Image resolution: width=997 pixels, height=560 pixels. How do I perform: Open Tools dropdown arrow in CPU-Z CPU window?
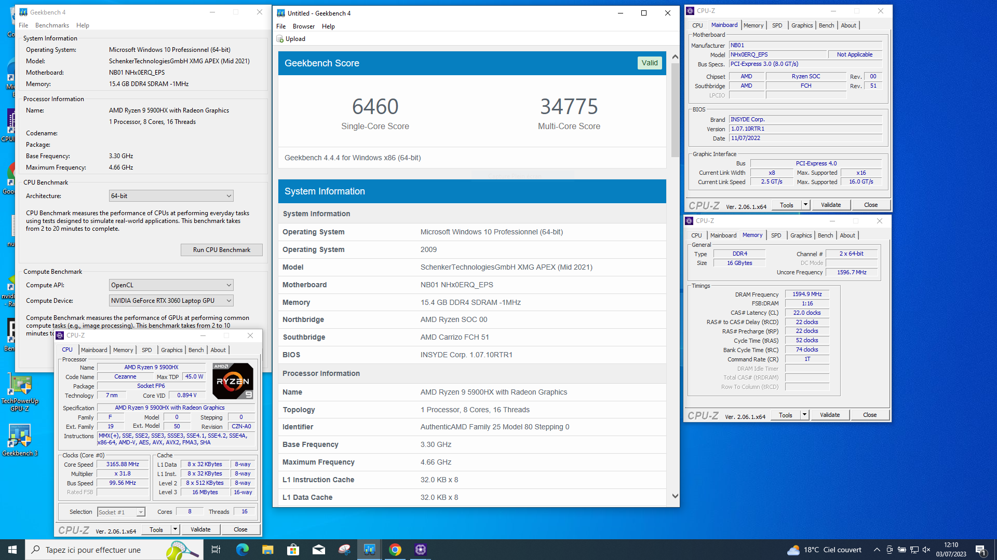pos(176,529)
